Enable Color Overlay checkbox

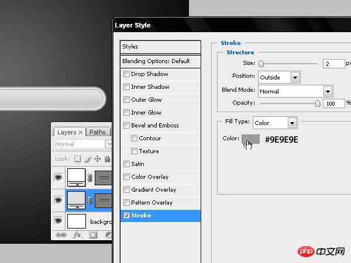pyautogui.click(x=126, y=177)
